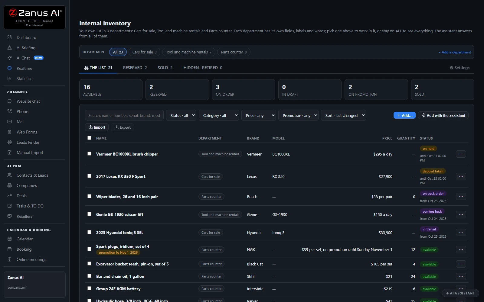This screenshot has width=484, height=302.
Task: Open the Dashboard sidebar icon
Action: [x=10, y=37]
